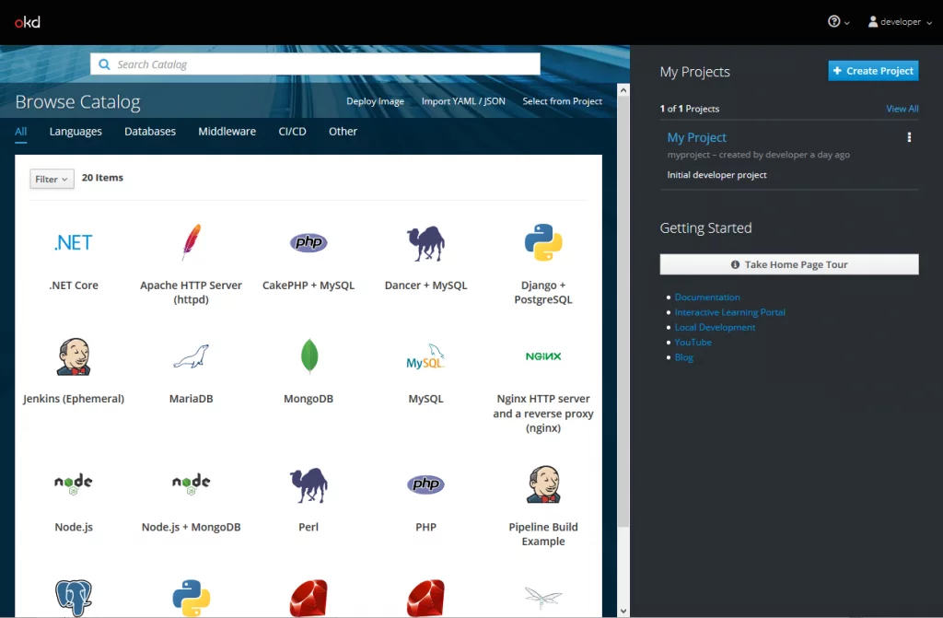Select Django + PostgreSQL python icon
Screen dimensions: 943x618
click(543, 242)
